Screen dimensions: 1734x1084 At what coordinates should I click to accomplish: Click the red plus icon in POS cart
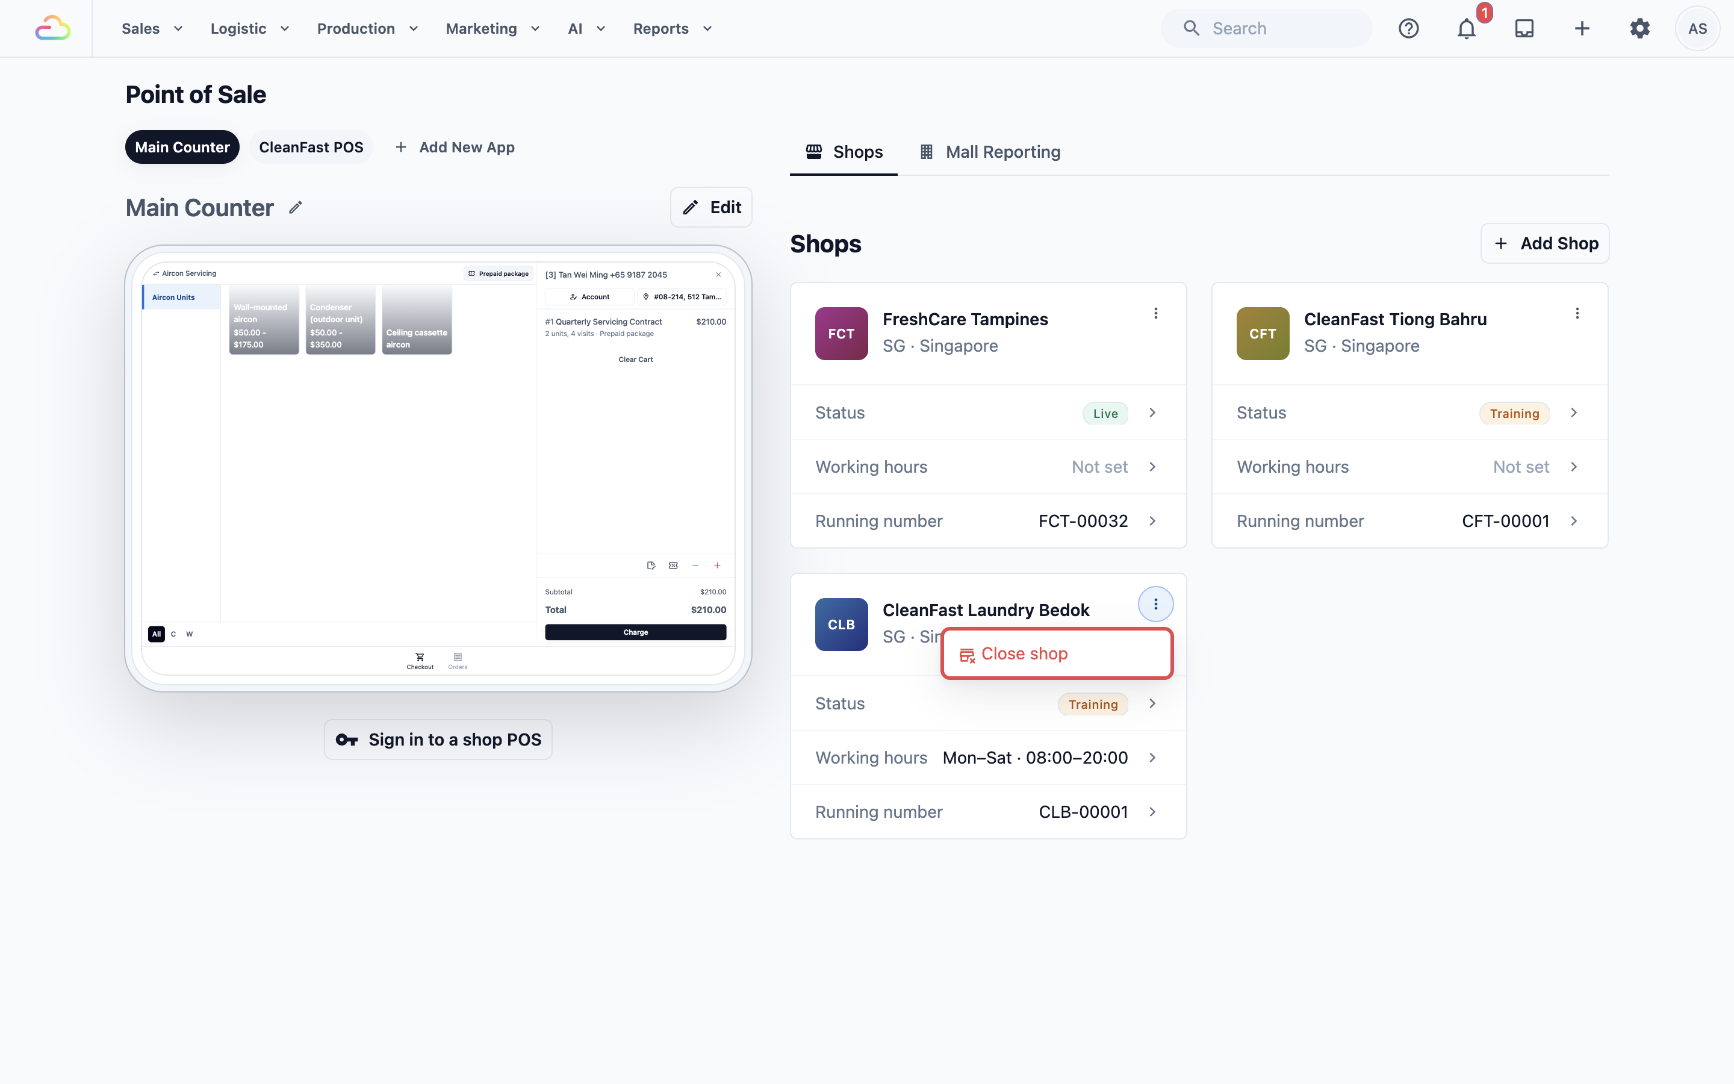pos(717,565)
